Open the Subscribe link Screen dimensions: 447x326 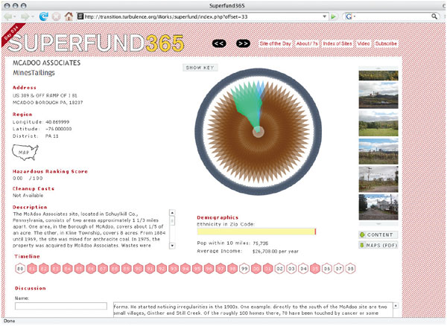(386, 44)
